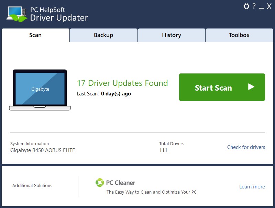Select the Scan tab
Screen dimensions: 275x208
(x=35, y=35)
